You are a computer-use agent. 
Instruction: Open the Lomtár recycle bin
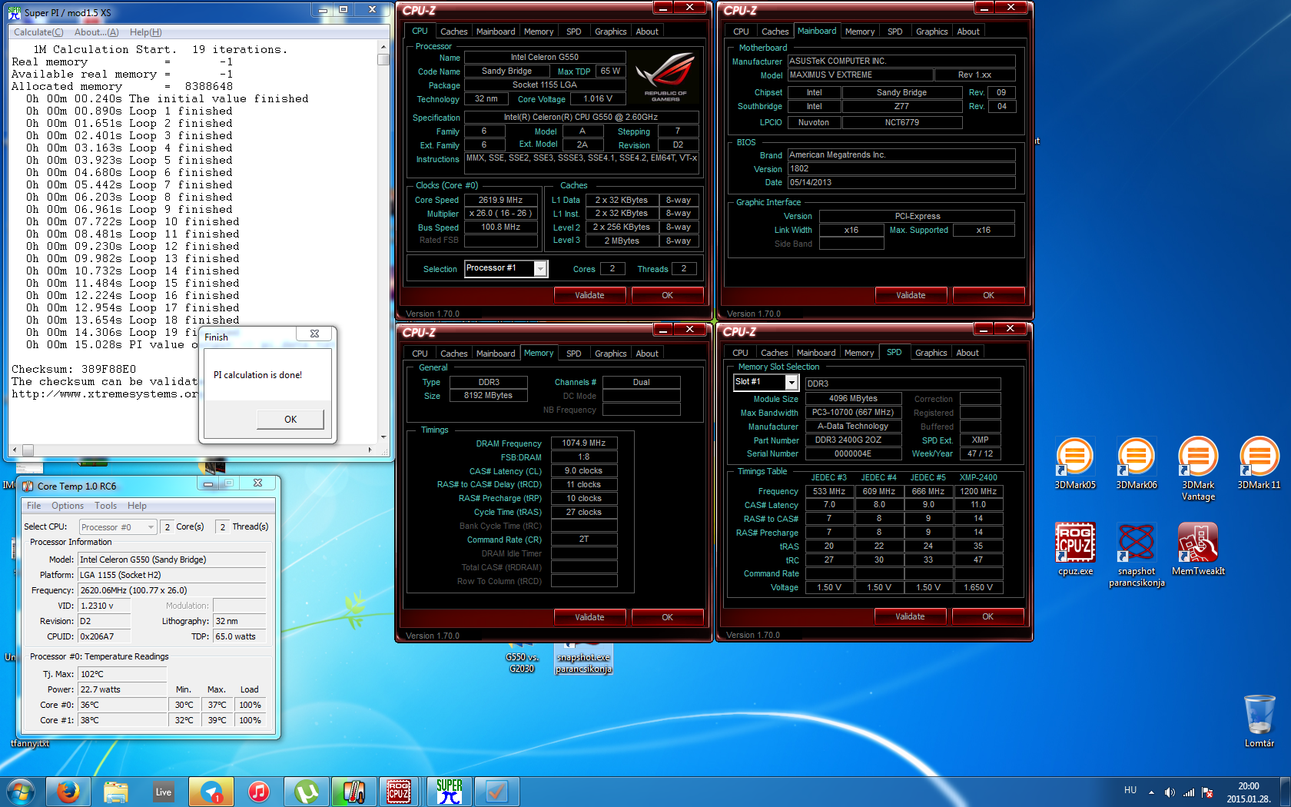pyautogui.click(x=1259, y=721)
